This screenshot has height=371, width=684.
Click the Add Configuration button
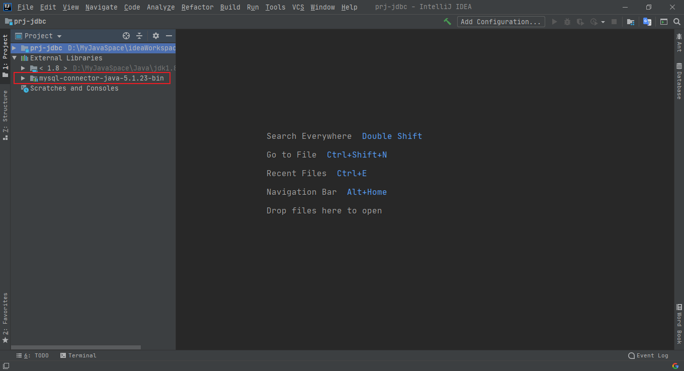tap(501, 22)
